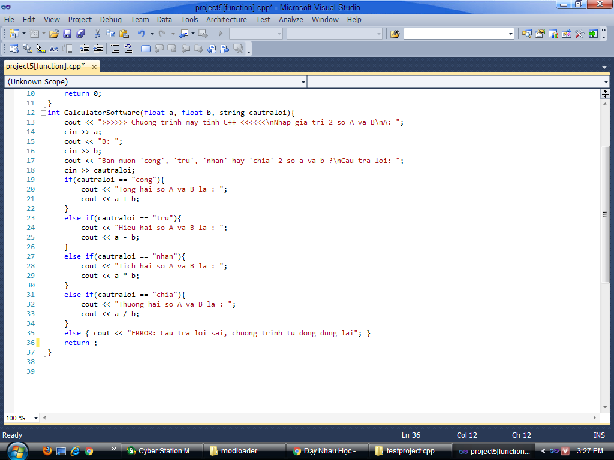Click the Find combo text field
Screen dimensions: 614x460
coord(456,34)
